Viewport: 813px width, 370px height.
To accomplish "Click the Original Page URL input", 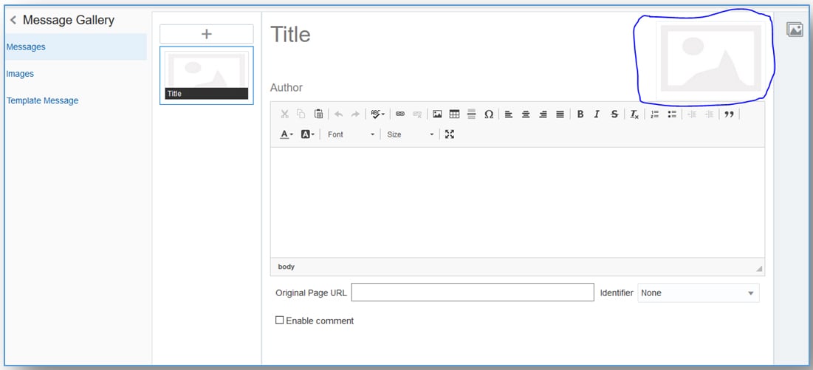I will click(x=473, y=292).
